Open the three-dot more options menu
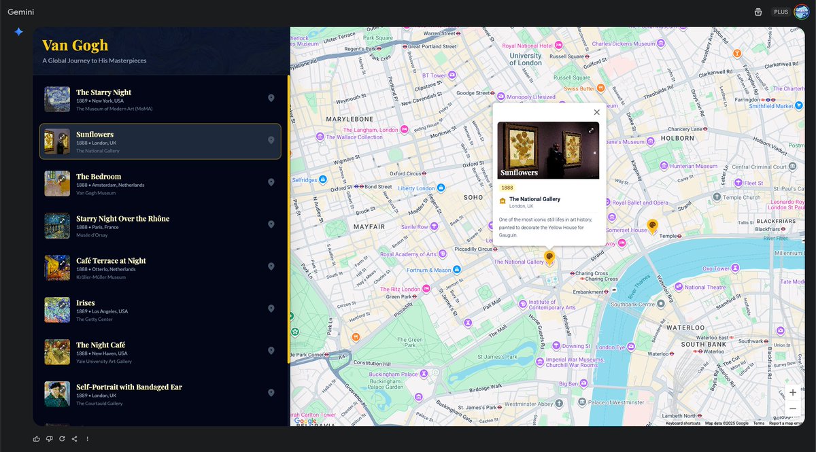 point(87,438)
